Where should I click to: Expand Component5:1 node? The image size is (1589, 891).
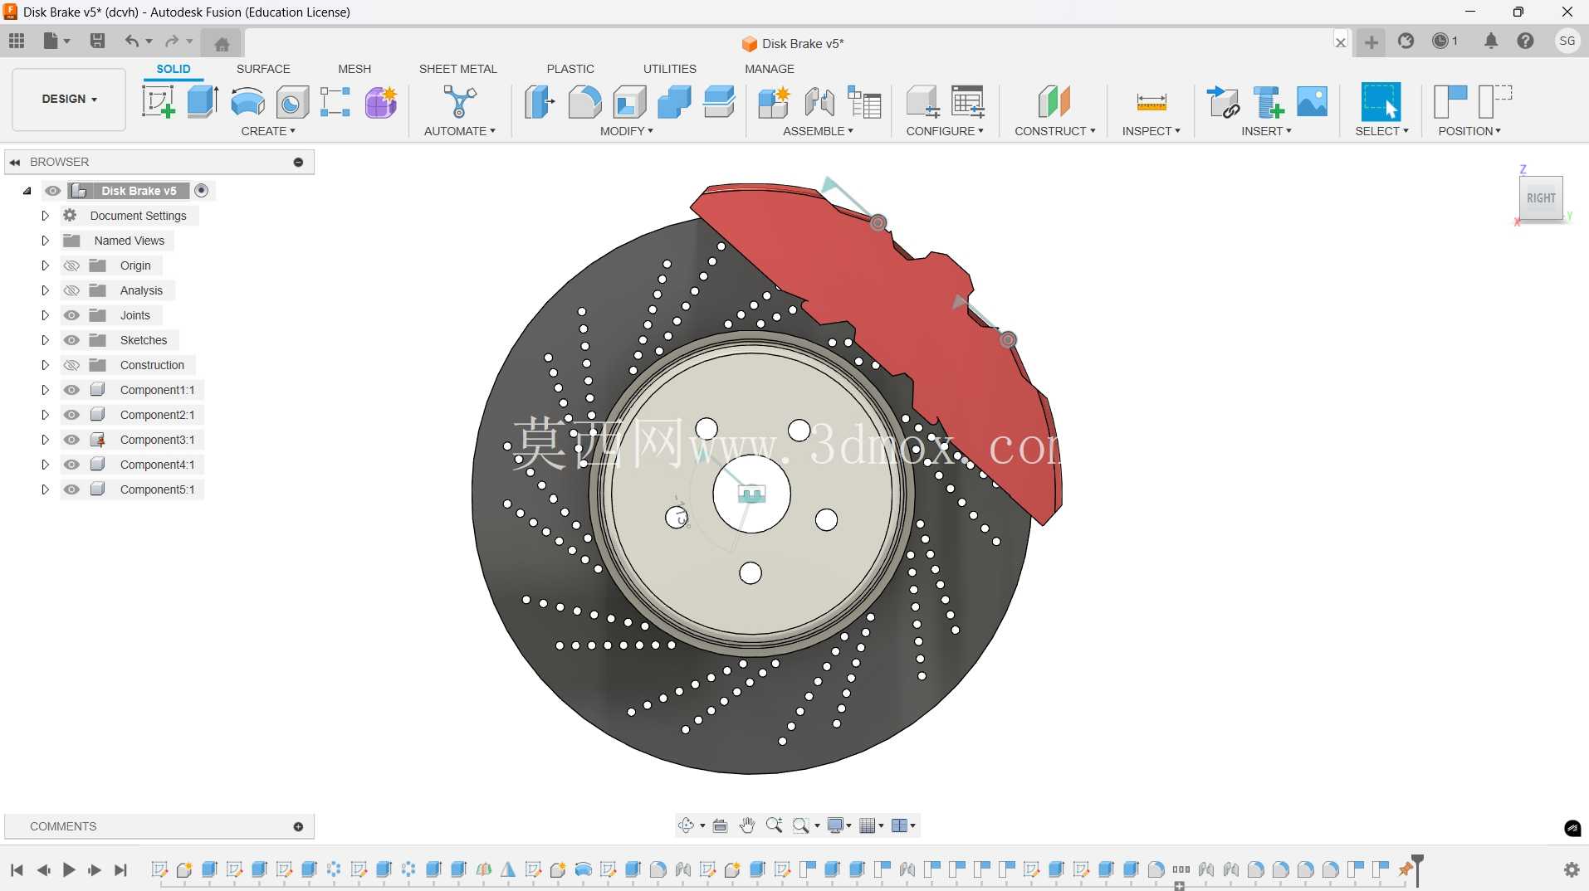click(45, 489)
